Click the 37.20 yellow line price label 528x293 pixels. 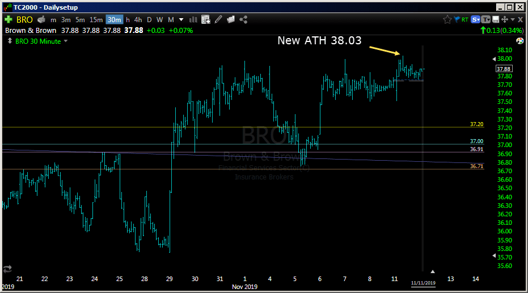click(476, 124)
